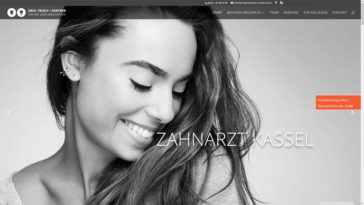Screen dimensions: 364x205
Task: Call the phone number 05 61 - 81 50 57 87
Action: click(x=217, y=3)
